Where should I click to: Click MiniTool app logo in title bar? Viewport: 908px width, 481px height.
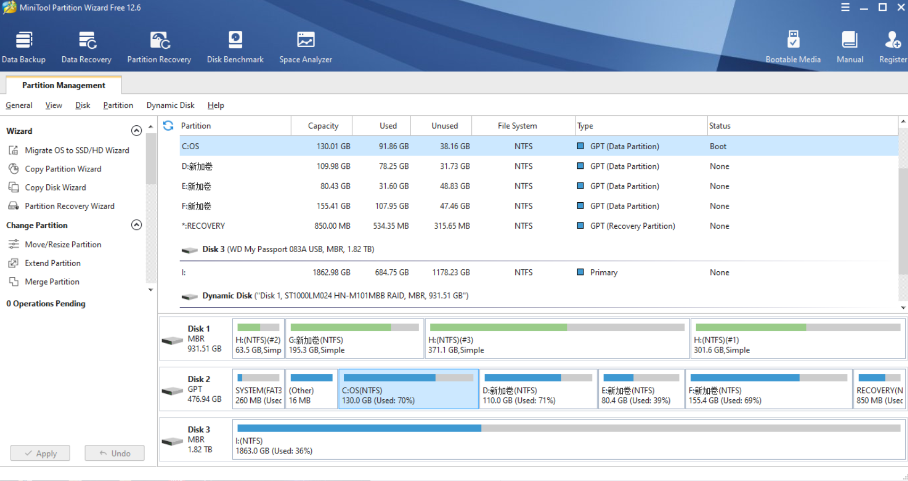(x=9, y=7)
